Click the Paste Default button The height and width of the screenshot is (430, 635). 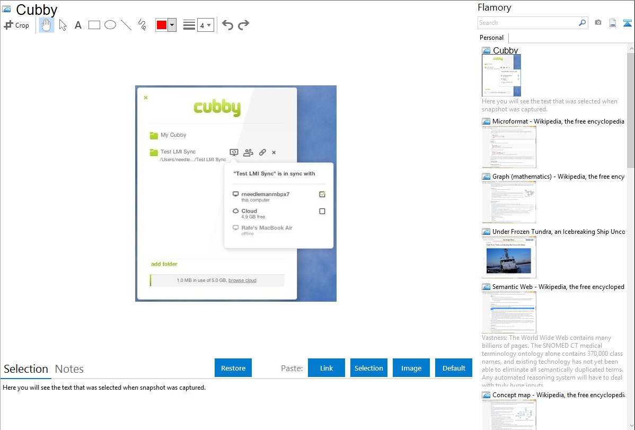(454, 368)
